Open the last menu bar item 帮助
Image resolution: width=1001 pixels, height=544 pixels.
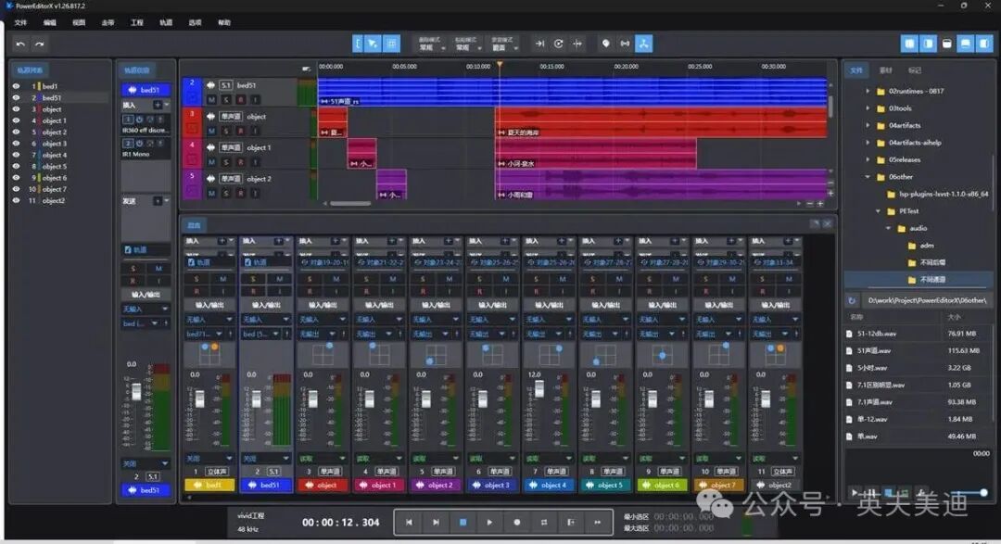[x=224, y=22]
